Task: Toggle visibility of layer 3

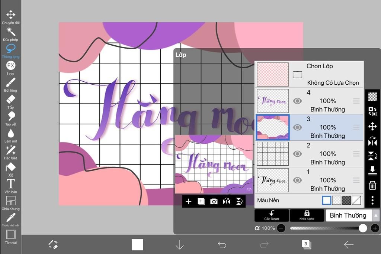Action: pos(297,127)
